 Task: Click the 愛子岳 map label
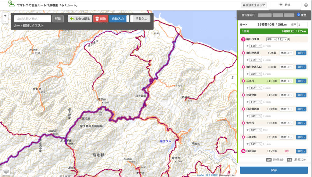[186, 97]
